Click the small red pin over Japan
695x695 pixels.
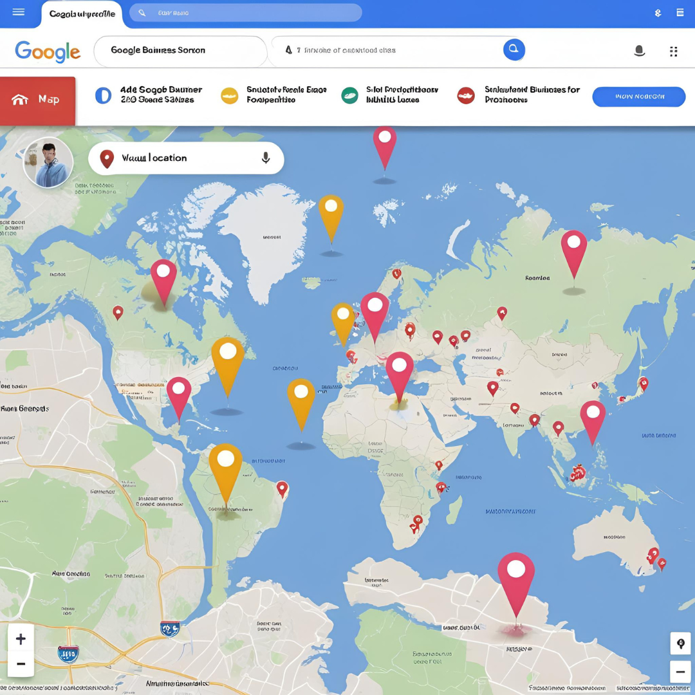(x=644, y=384)
